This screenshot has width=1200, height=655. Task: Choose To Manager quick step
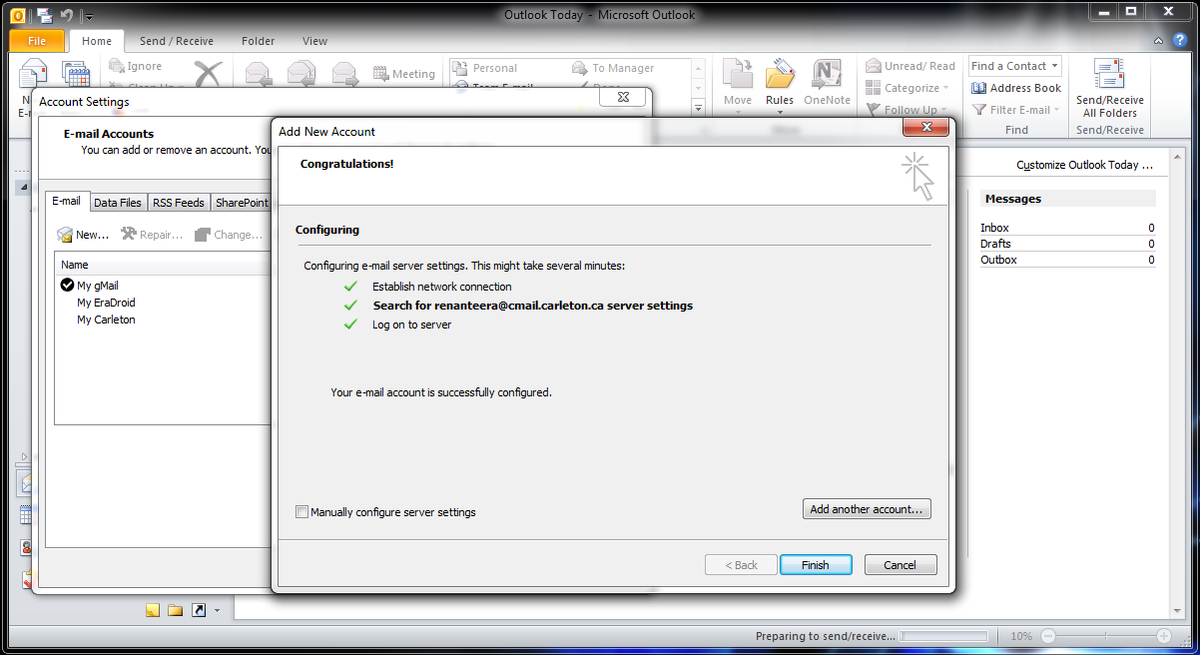(613, 68)
